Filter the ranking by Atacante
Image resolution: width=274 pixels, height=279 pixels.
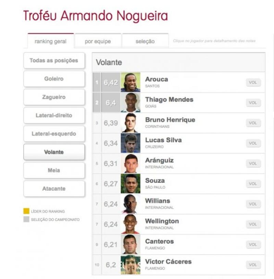tap(54, 189)
